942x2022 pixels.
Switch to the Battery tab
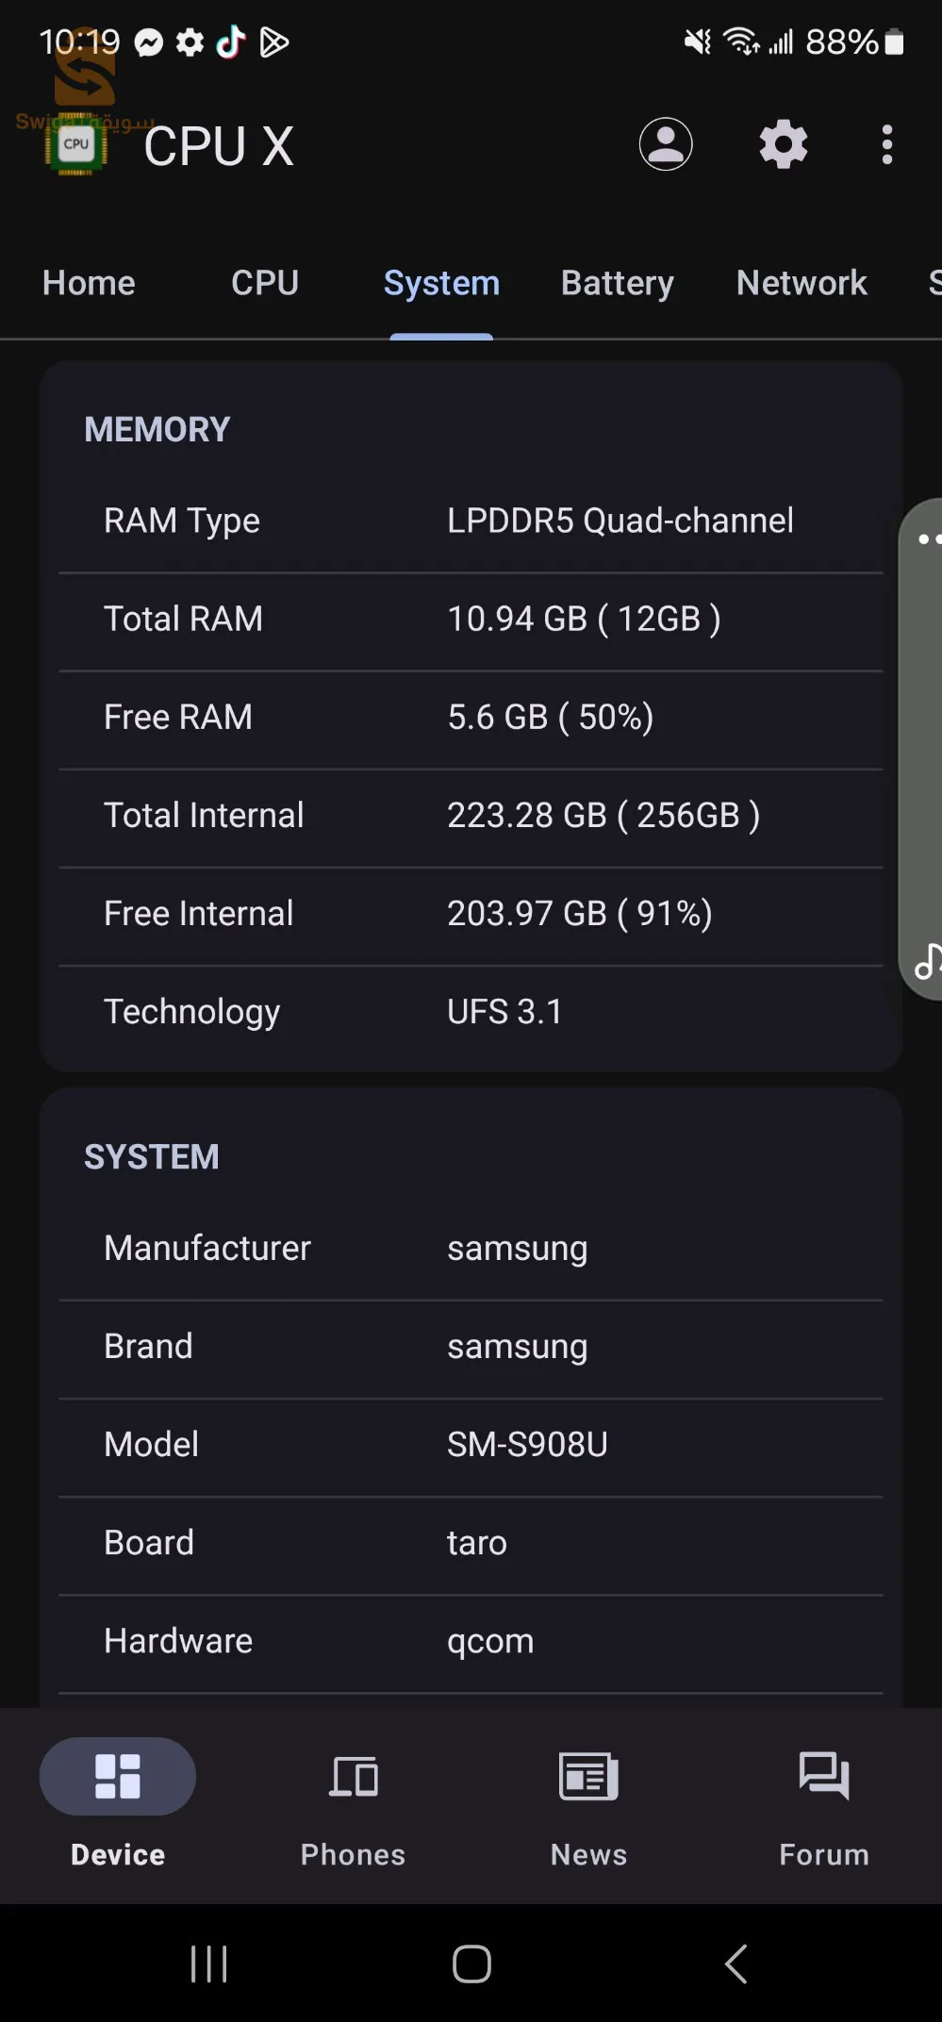coord(617,283)
